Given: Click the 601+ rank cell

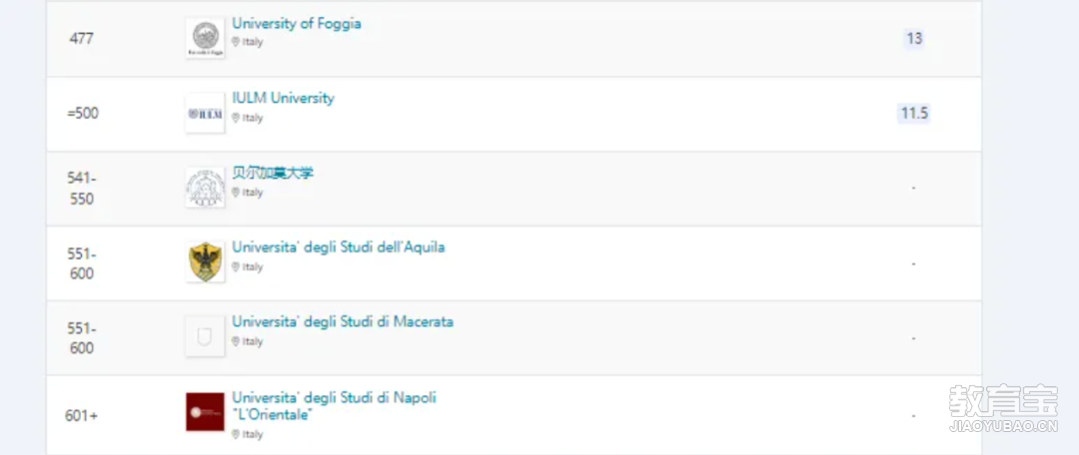Looking at the screenshot, I should click(81, 416).
